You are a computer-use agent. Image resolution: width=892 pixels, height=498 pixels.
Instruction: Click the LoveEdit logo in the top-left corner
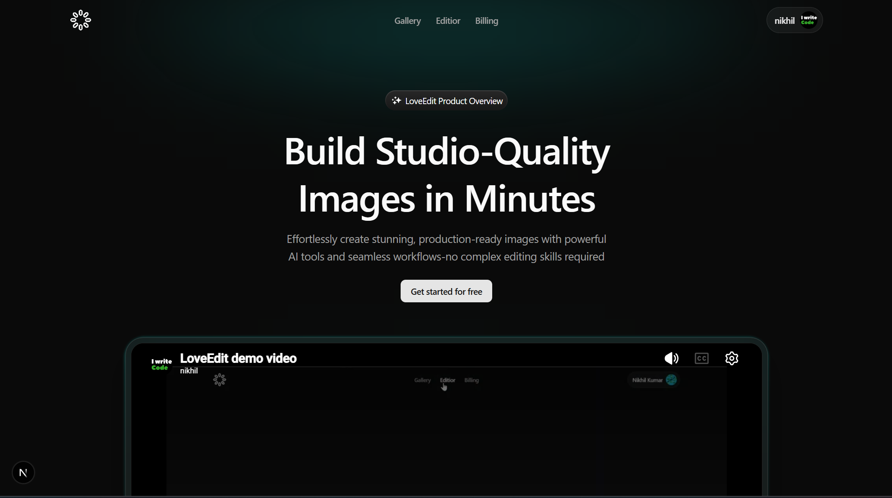(80, 20)
